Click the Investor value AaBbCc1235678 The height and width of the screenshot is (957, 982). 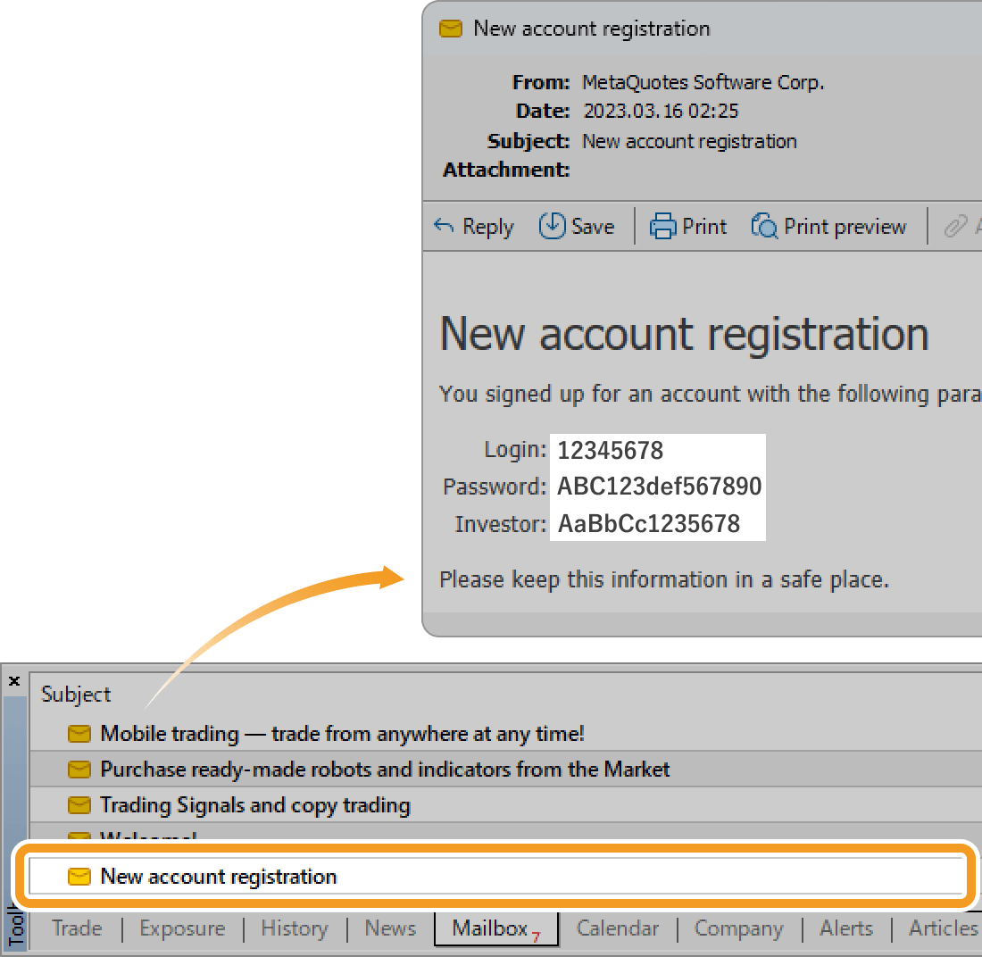[649, 524]
